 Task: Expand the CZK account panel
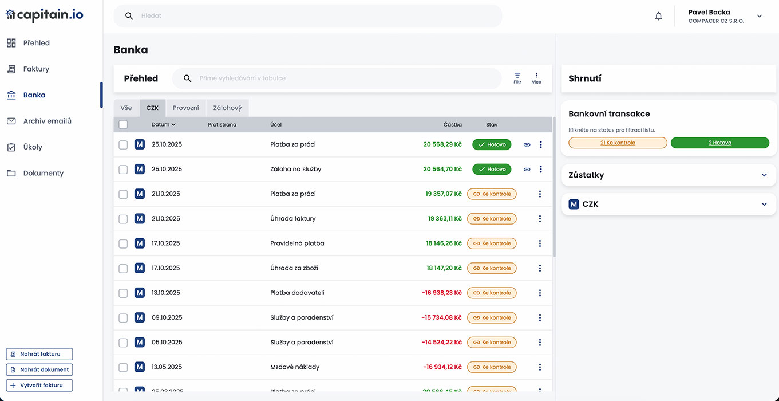coord(764,205)
